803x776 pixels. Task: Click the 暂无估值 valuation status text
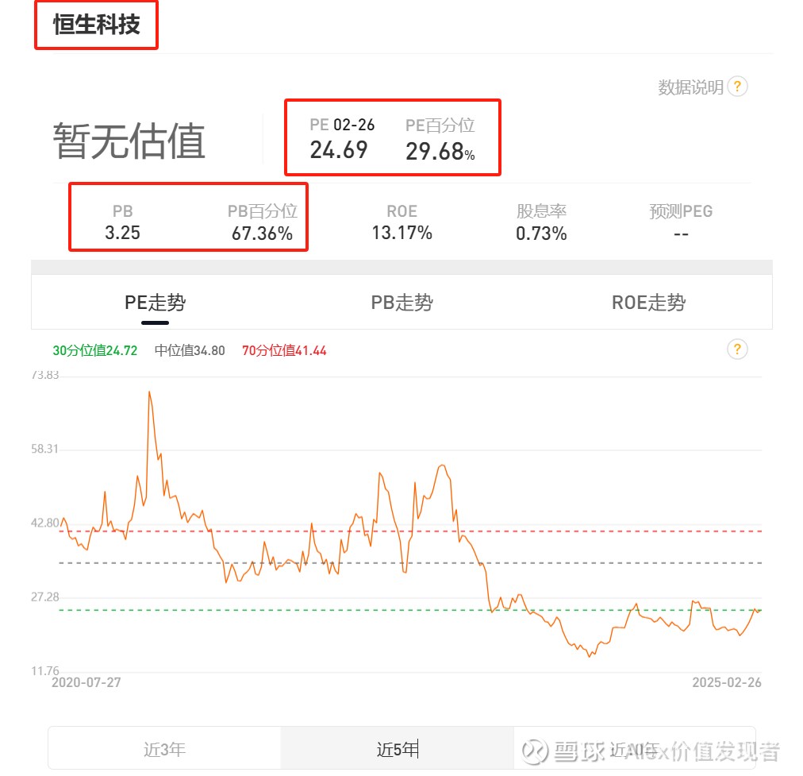coord(129,141)
